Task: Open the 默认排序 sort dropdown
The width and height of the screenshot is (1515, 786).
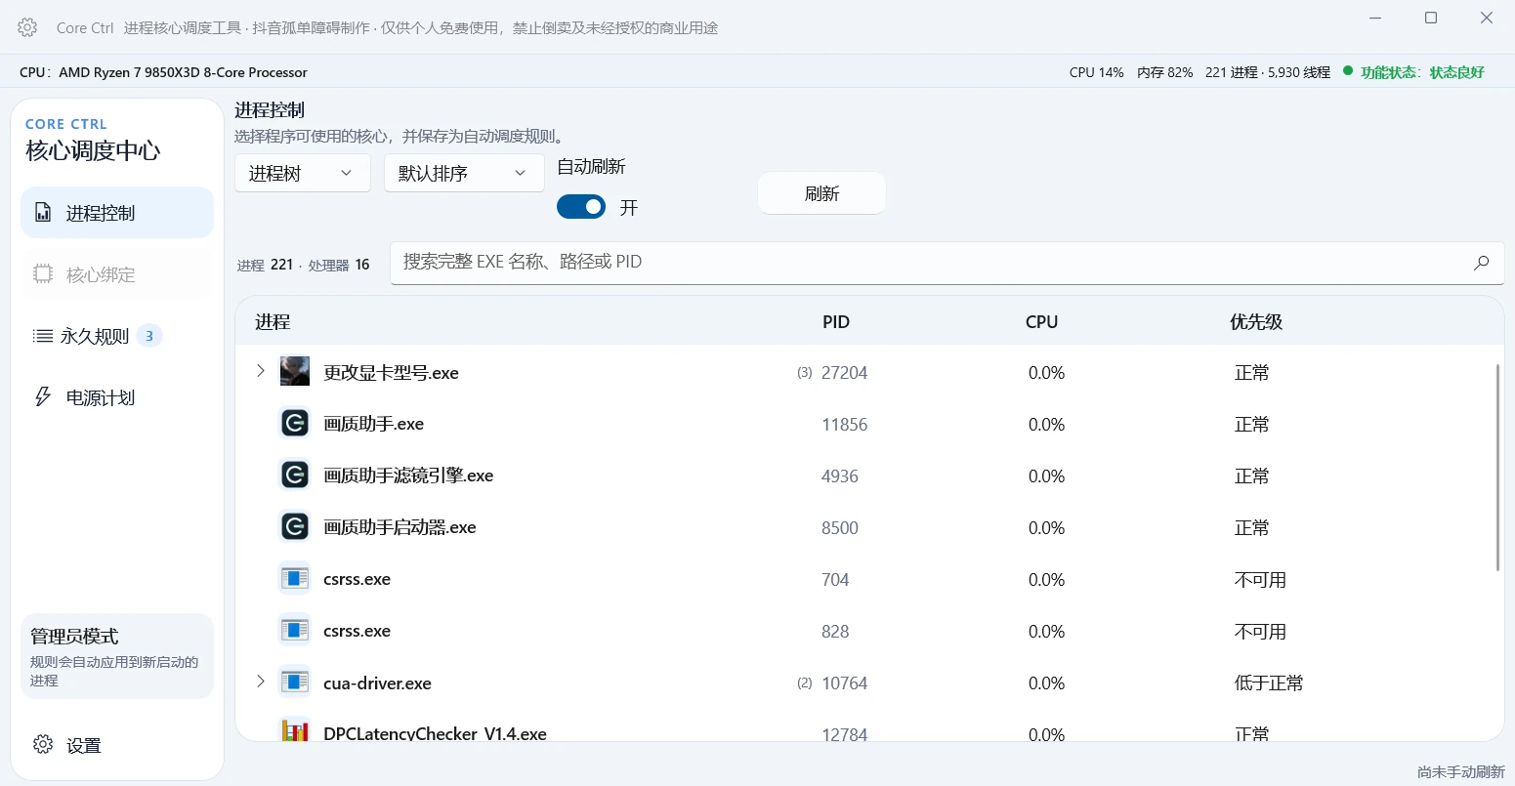Action: 464,173
